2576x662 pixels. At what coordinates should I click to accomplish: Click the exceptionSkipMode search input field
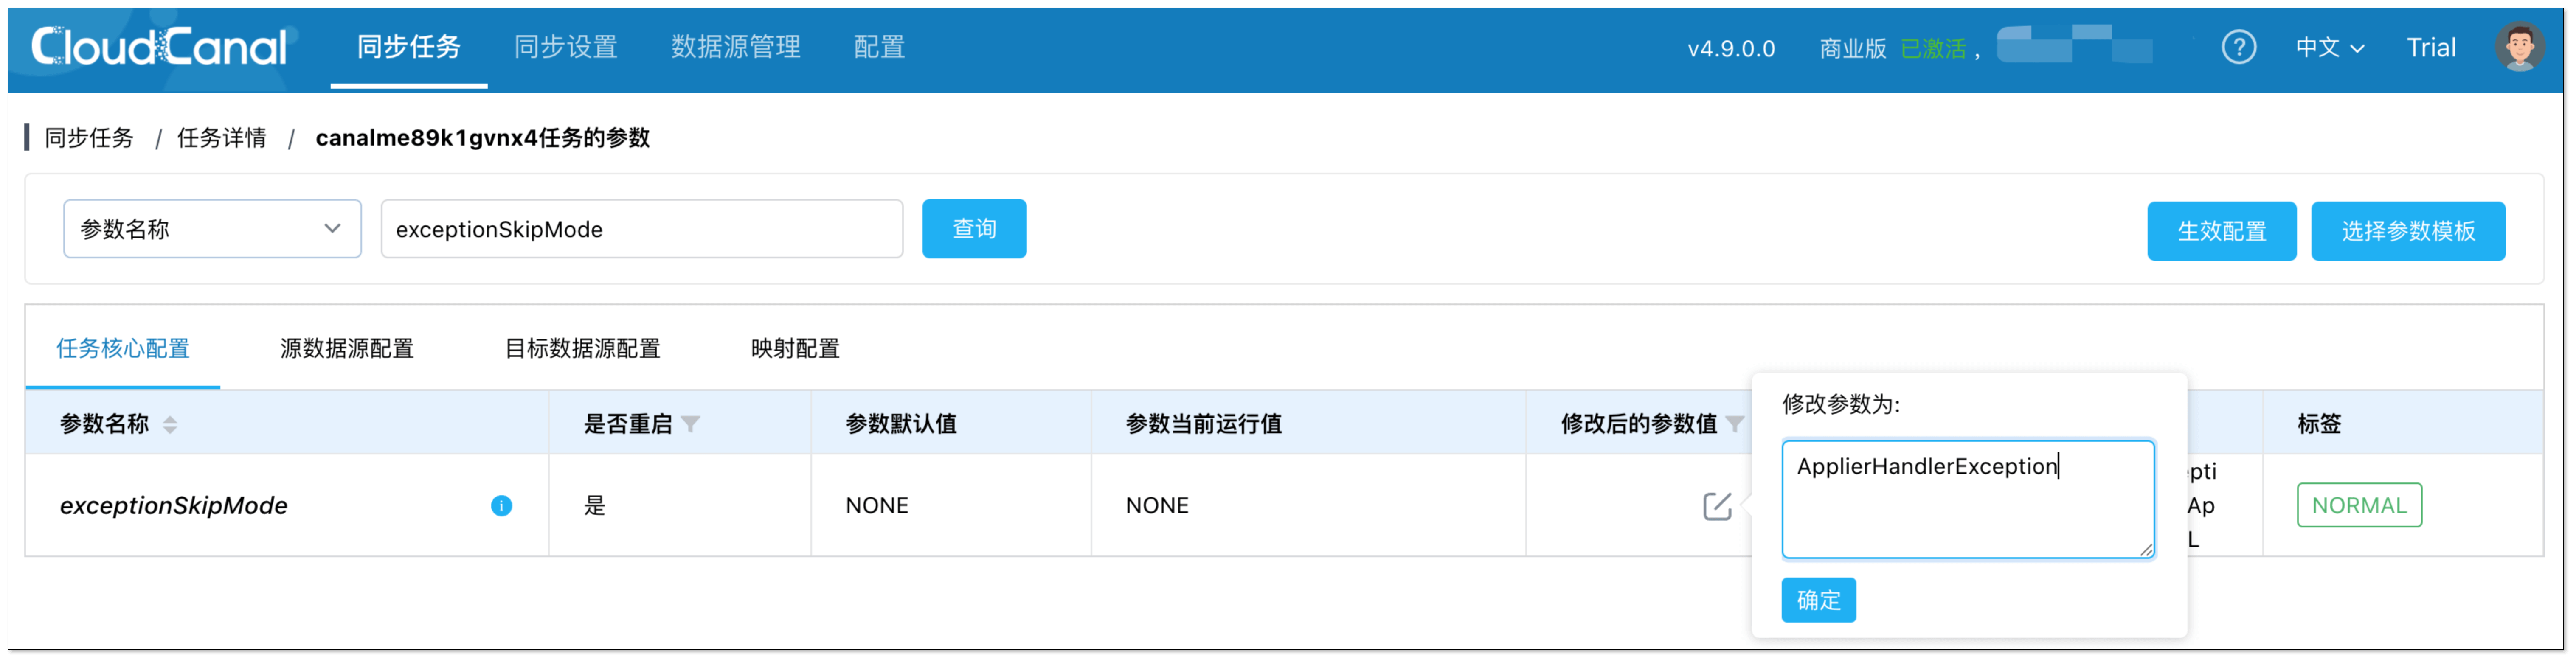[x=641, y=229]
